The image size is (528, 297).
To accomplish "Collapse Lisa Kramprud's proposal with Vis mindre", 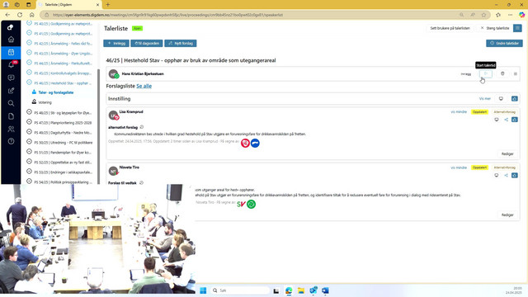I will (459, 112).
